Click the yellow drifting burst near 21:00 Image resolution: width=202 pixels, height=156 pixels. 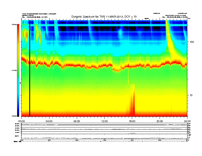[x=171, y=44]
